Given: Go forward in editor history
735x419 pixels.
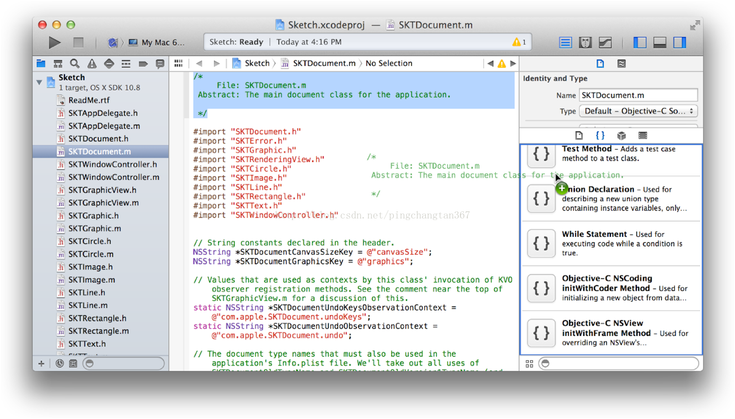Looking at the screenshot, I should pos(216,63).
